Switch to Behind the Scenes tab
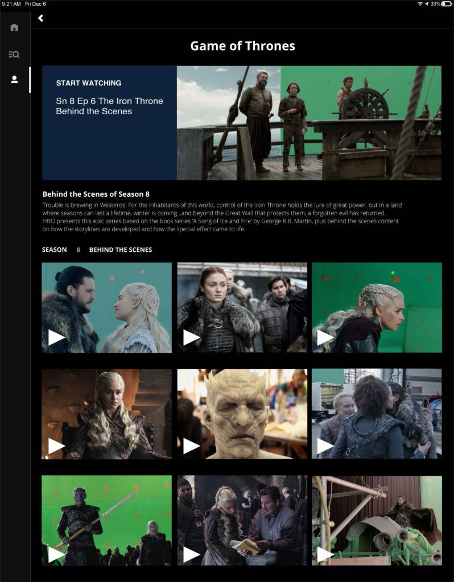Screen dimensions: 454x582 [x=121, y=250]
